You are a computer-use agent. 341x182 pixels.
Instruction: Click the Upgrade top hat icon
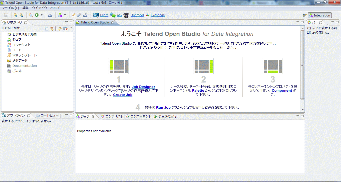tap(126, 15)
